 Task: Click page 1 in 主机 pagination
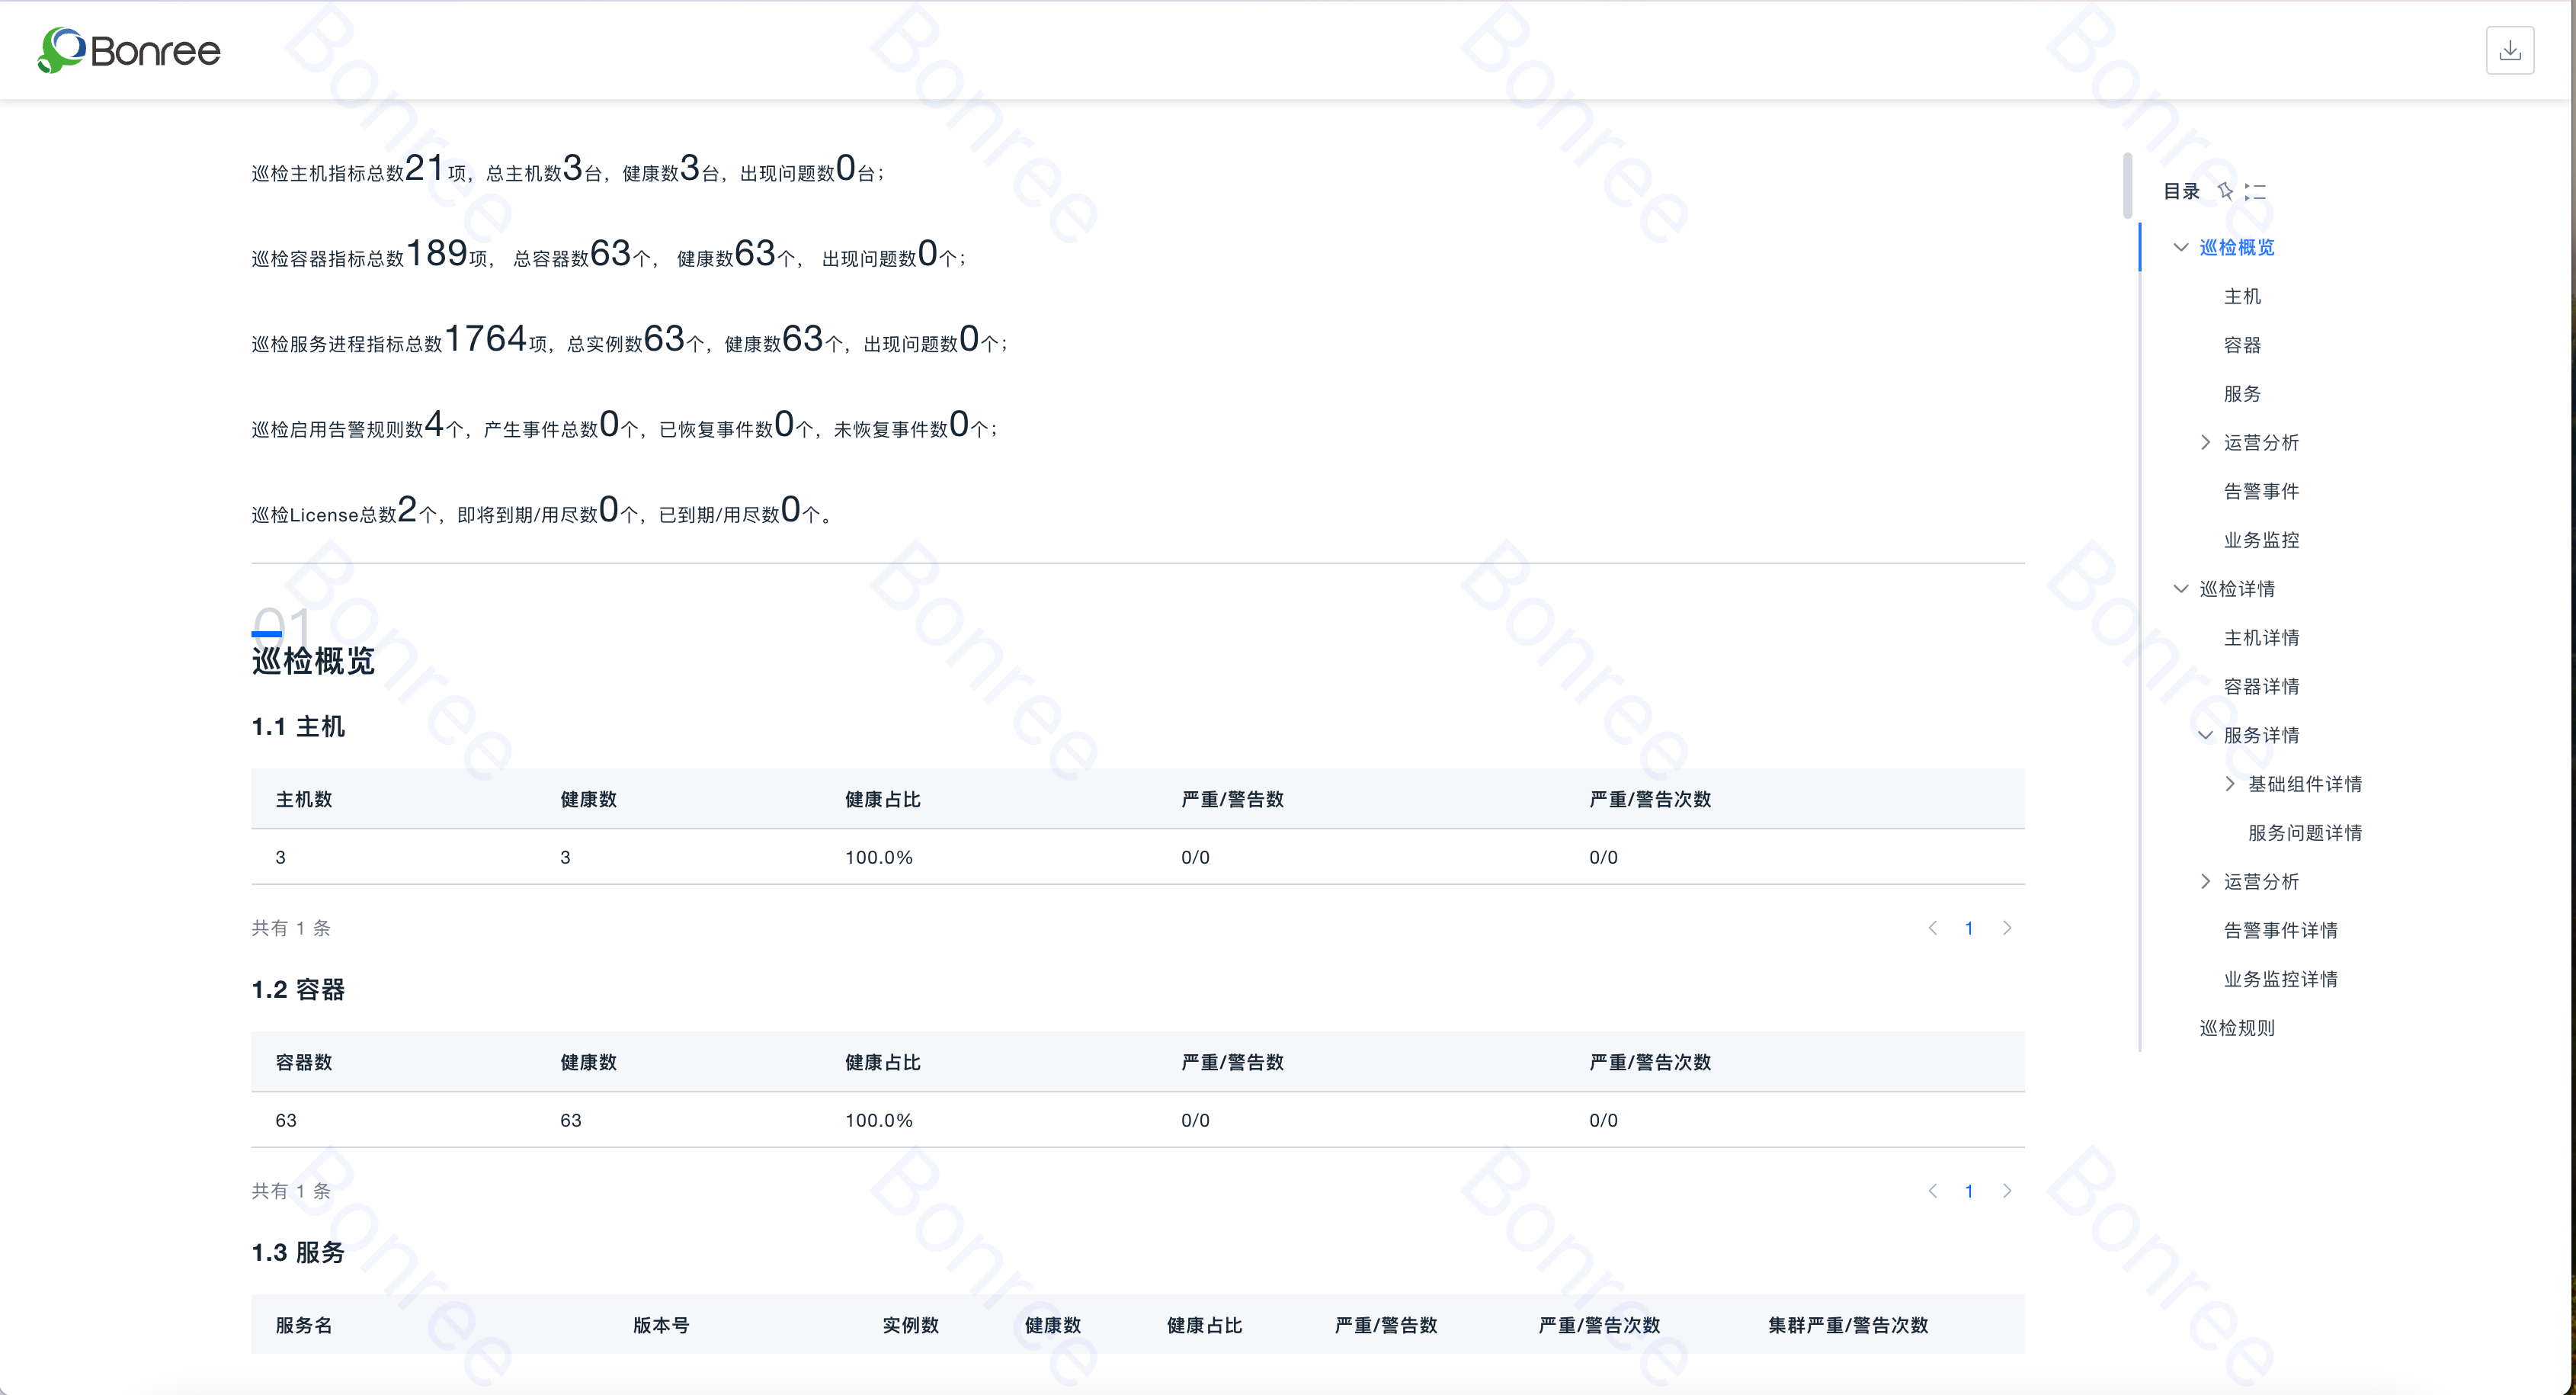tap(1969, 928)
